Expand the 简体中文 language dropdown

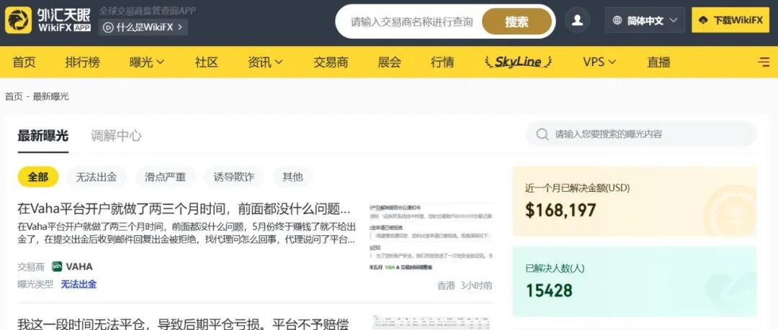click(645, 20)
